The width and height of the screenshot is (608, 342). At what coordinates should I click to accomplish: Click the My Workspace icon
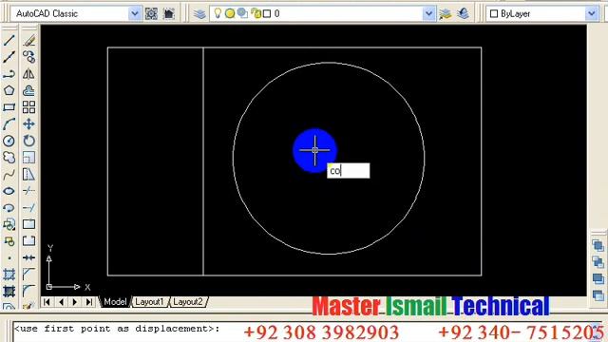pyautogui.click(x=169, y=14)
